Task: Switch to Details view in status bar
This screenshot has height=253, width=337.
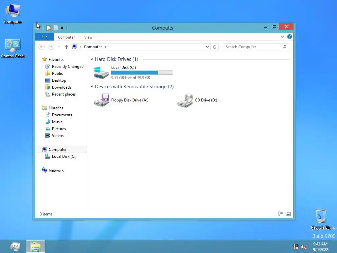Action: (281, 213)
